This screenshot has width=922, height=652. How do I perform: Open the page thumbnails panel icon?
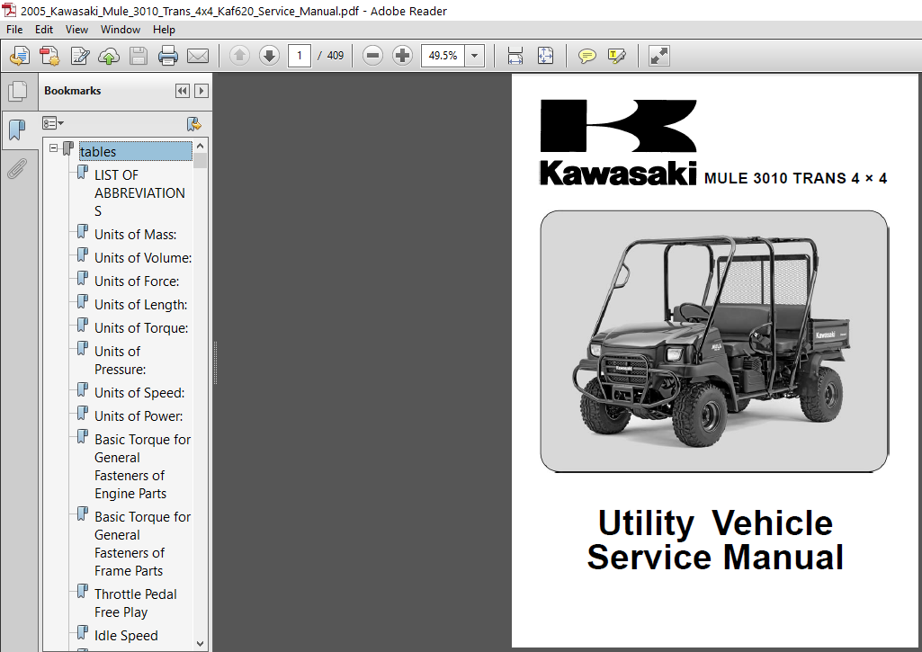(18, 91)
